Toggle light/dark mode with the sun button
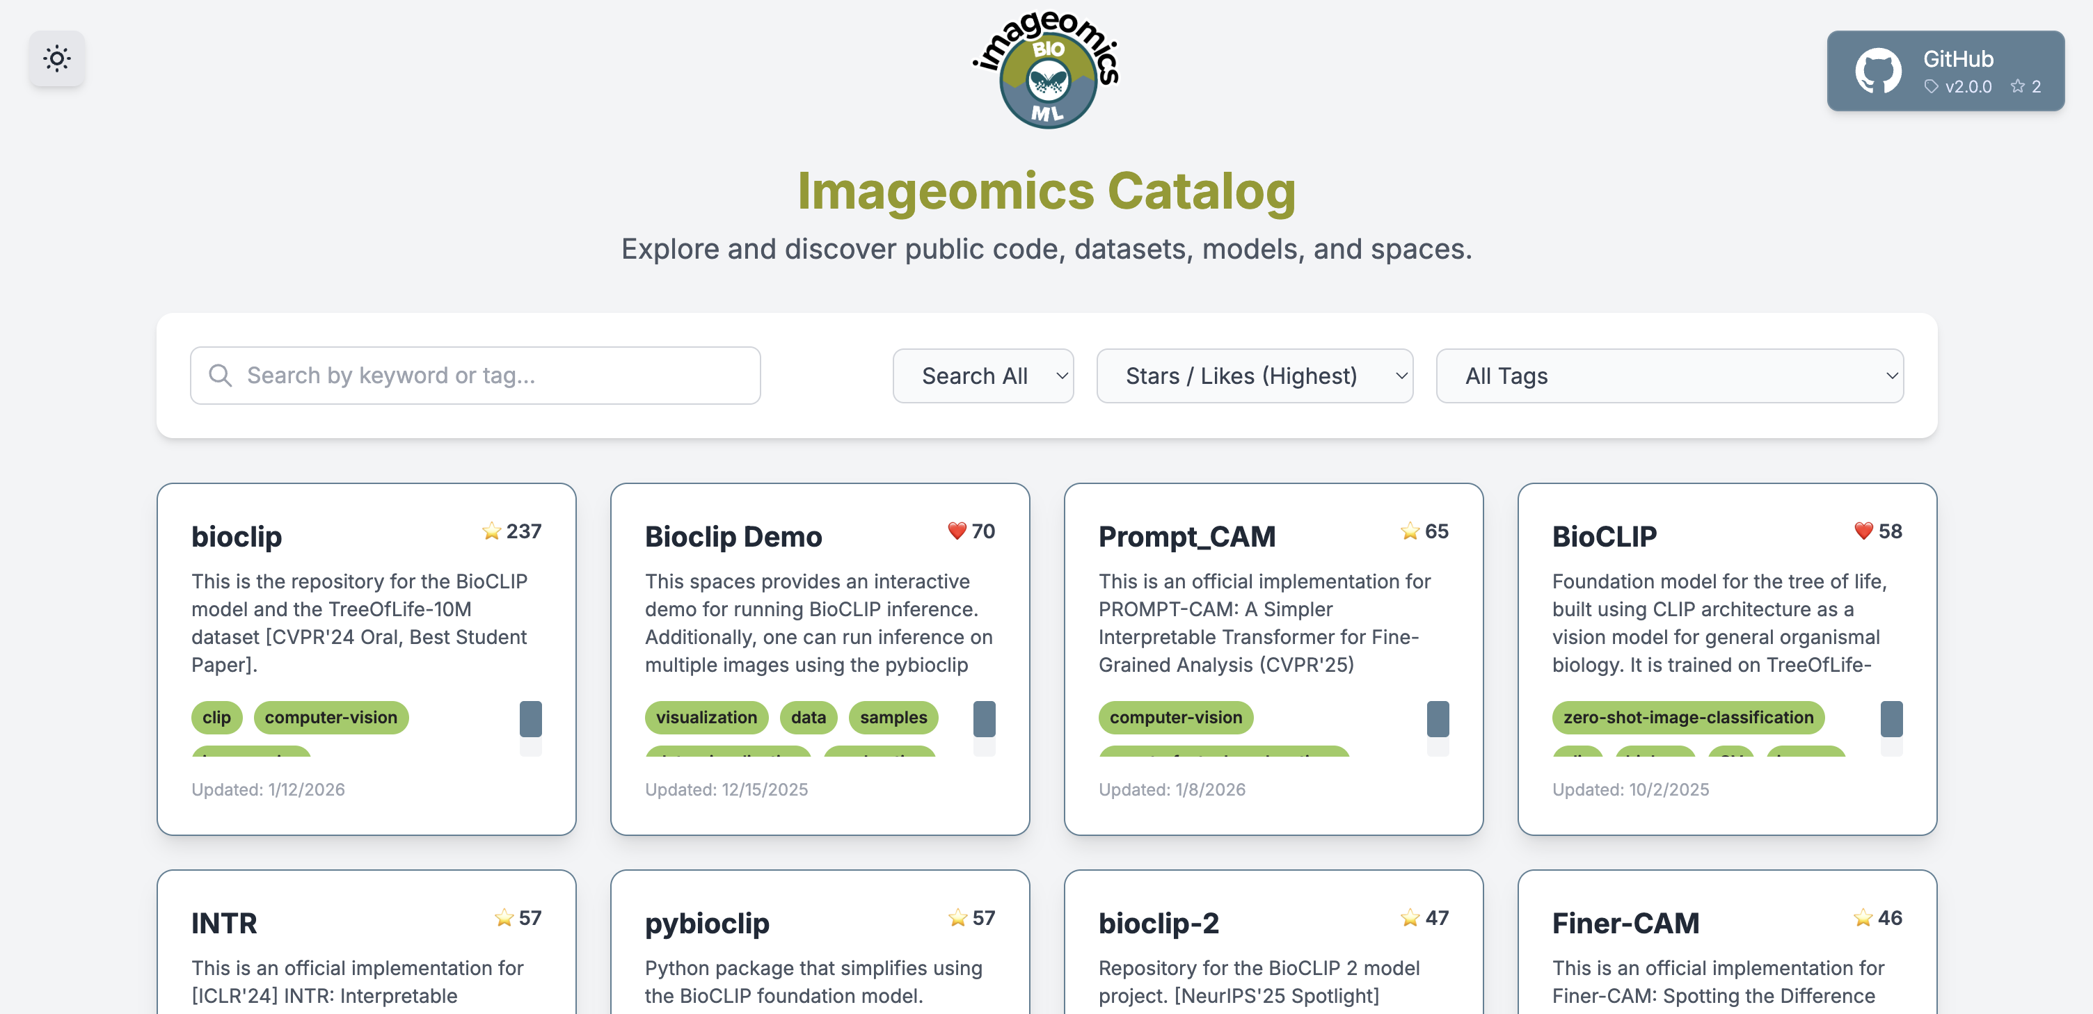The width and height of the screenshot is (2093, 1014). pyautogui.click(x=57, y=58)
